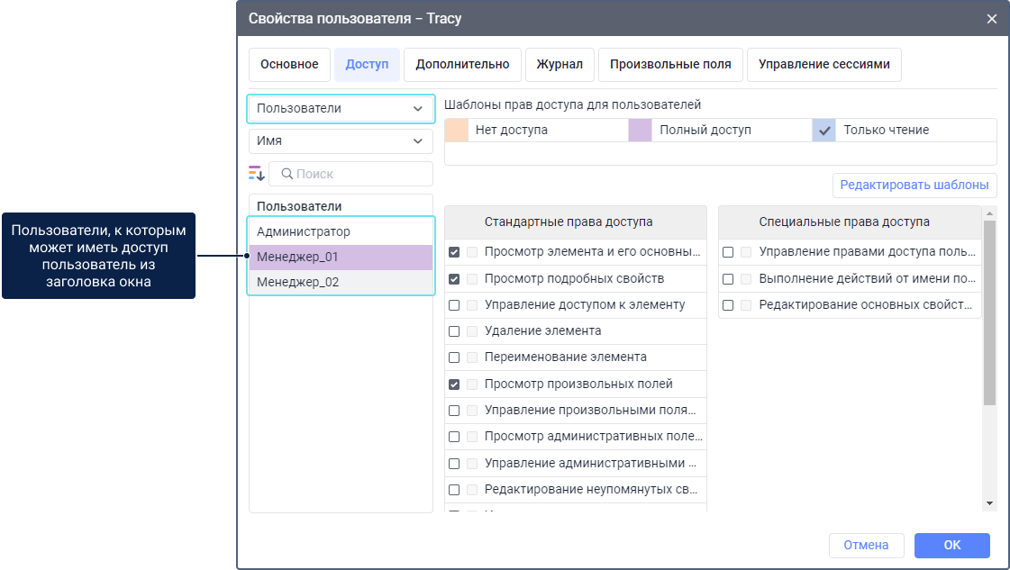This screenshot has width=1010, height=570.
Task: Click the magnifier icon in search field
Action: (x=285, y=174)
